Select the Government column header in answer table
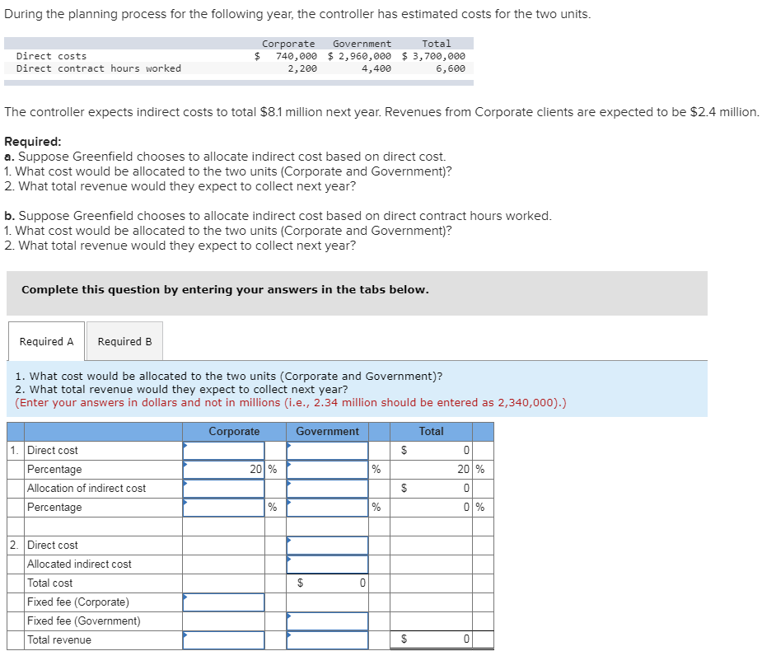This screenshot has height=651, width=762. click(x=327, y=432)
